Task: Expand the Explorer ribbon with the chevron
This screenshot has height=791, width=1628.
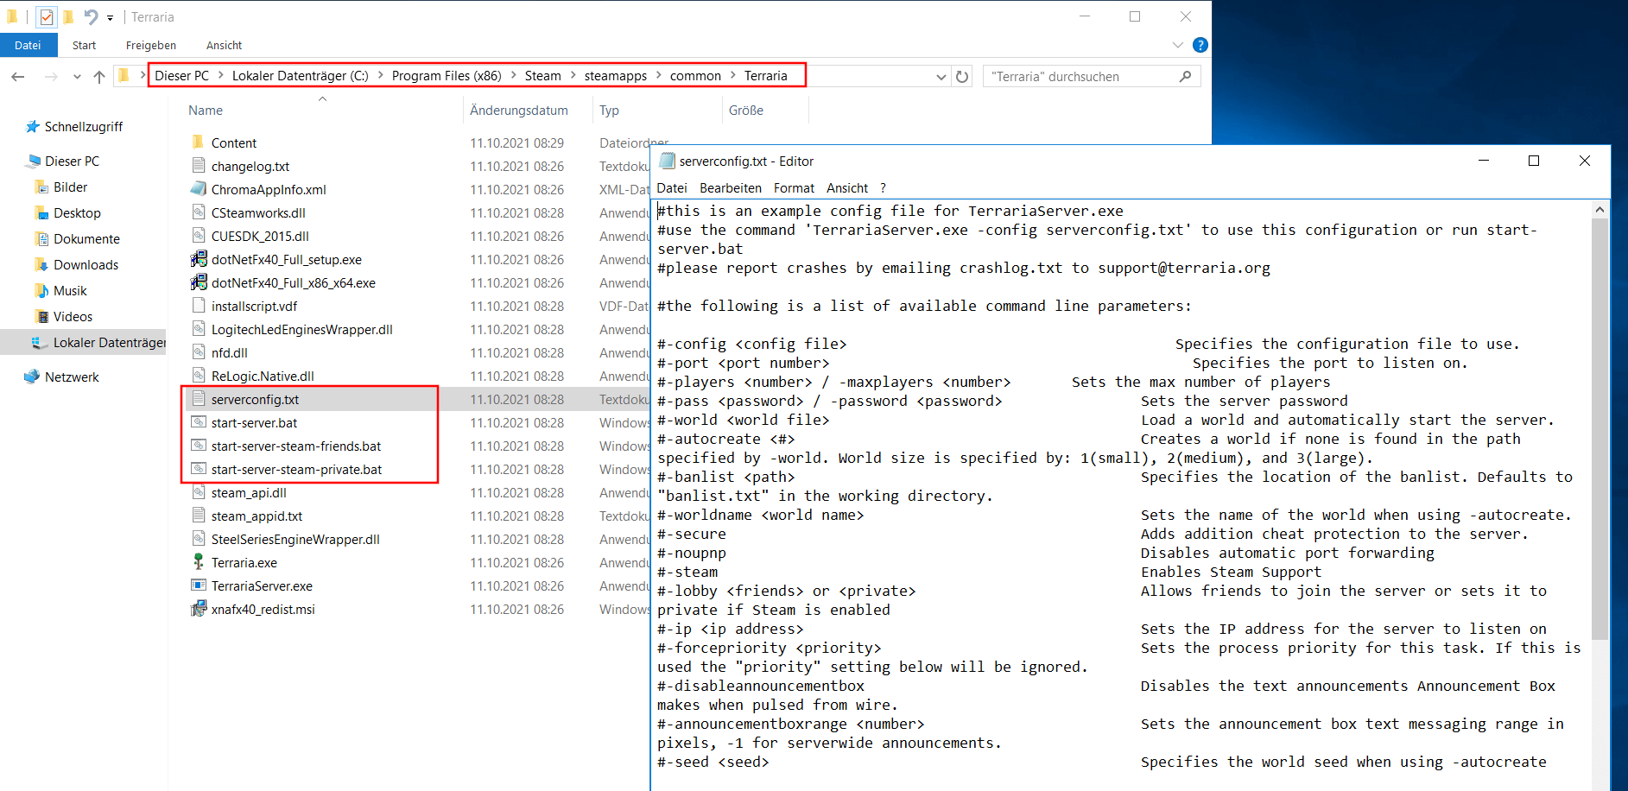Action: 1177,45
